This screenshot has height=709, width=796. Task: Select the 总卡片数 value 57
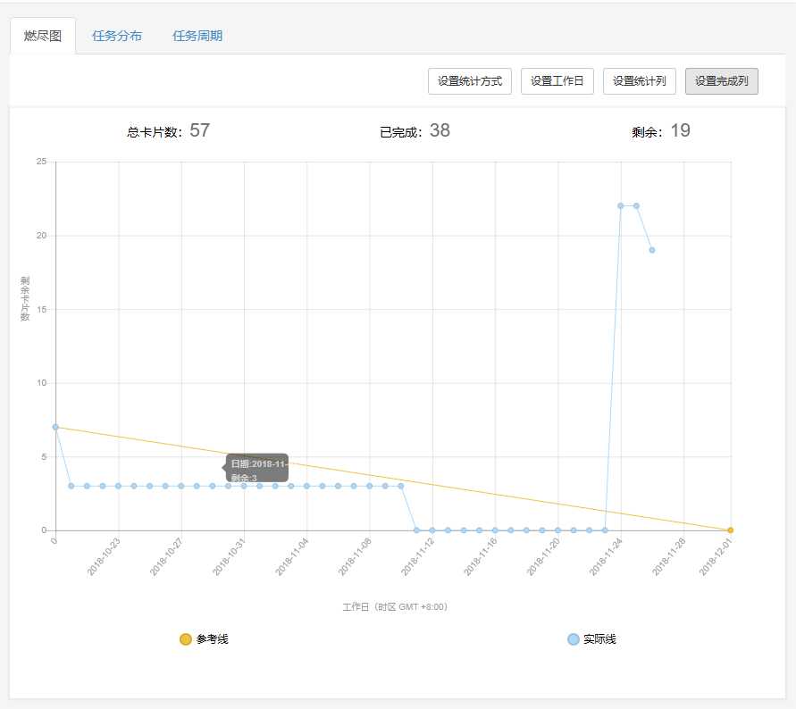199,130
